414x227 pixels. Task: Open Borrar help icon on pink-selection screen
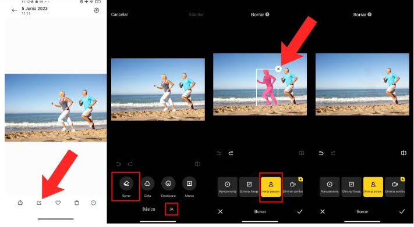pyautogui.click(x=267, y=15)
